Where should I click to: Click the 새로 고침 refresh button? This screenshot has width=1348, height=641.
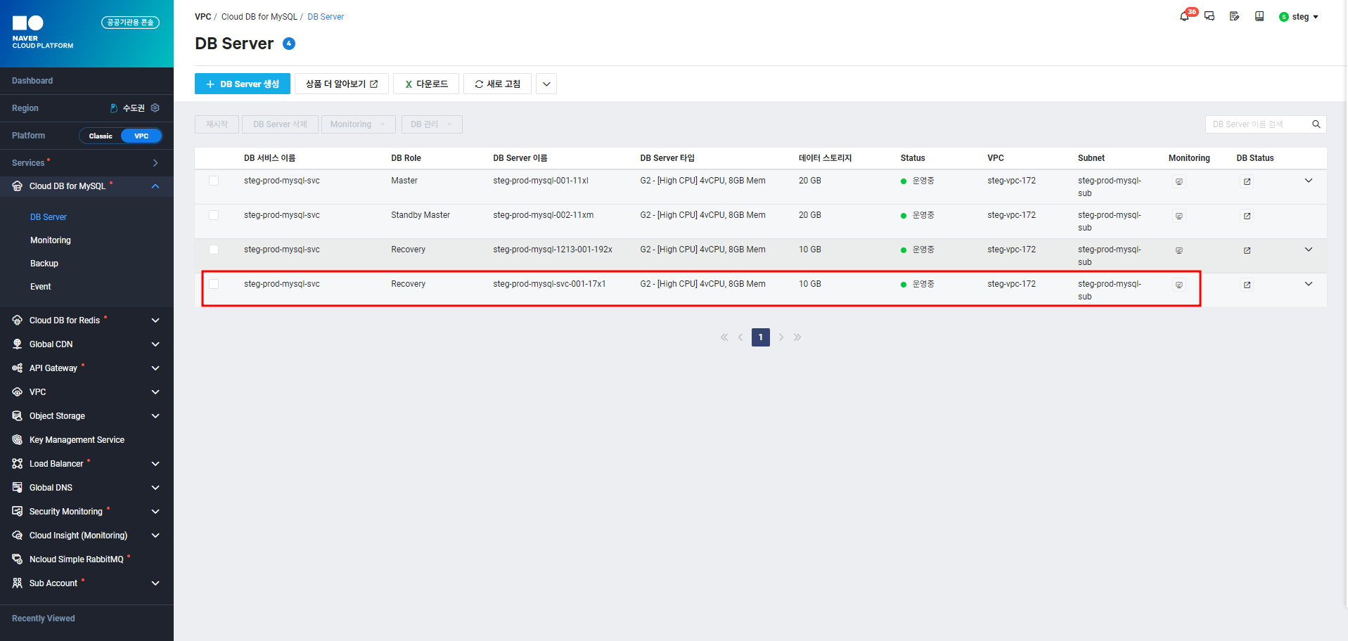[497, 84]
